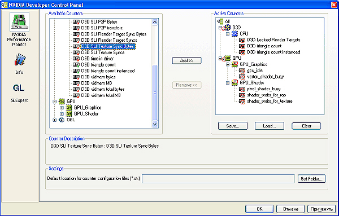
Task: Open the Info page
Action: tap(20, 64)
